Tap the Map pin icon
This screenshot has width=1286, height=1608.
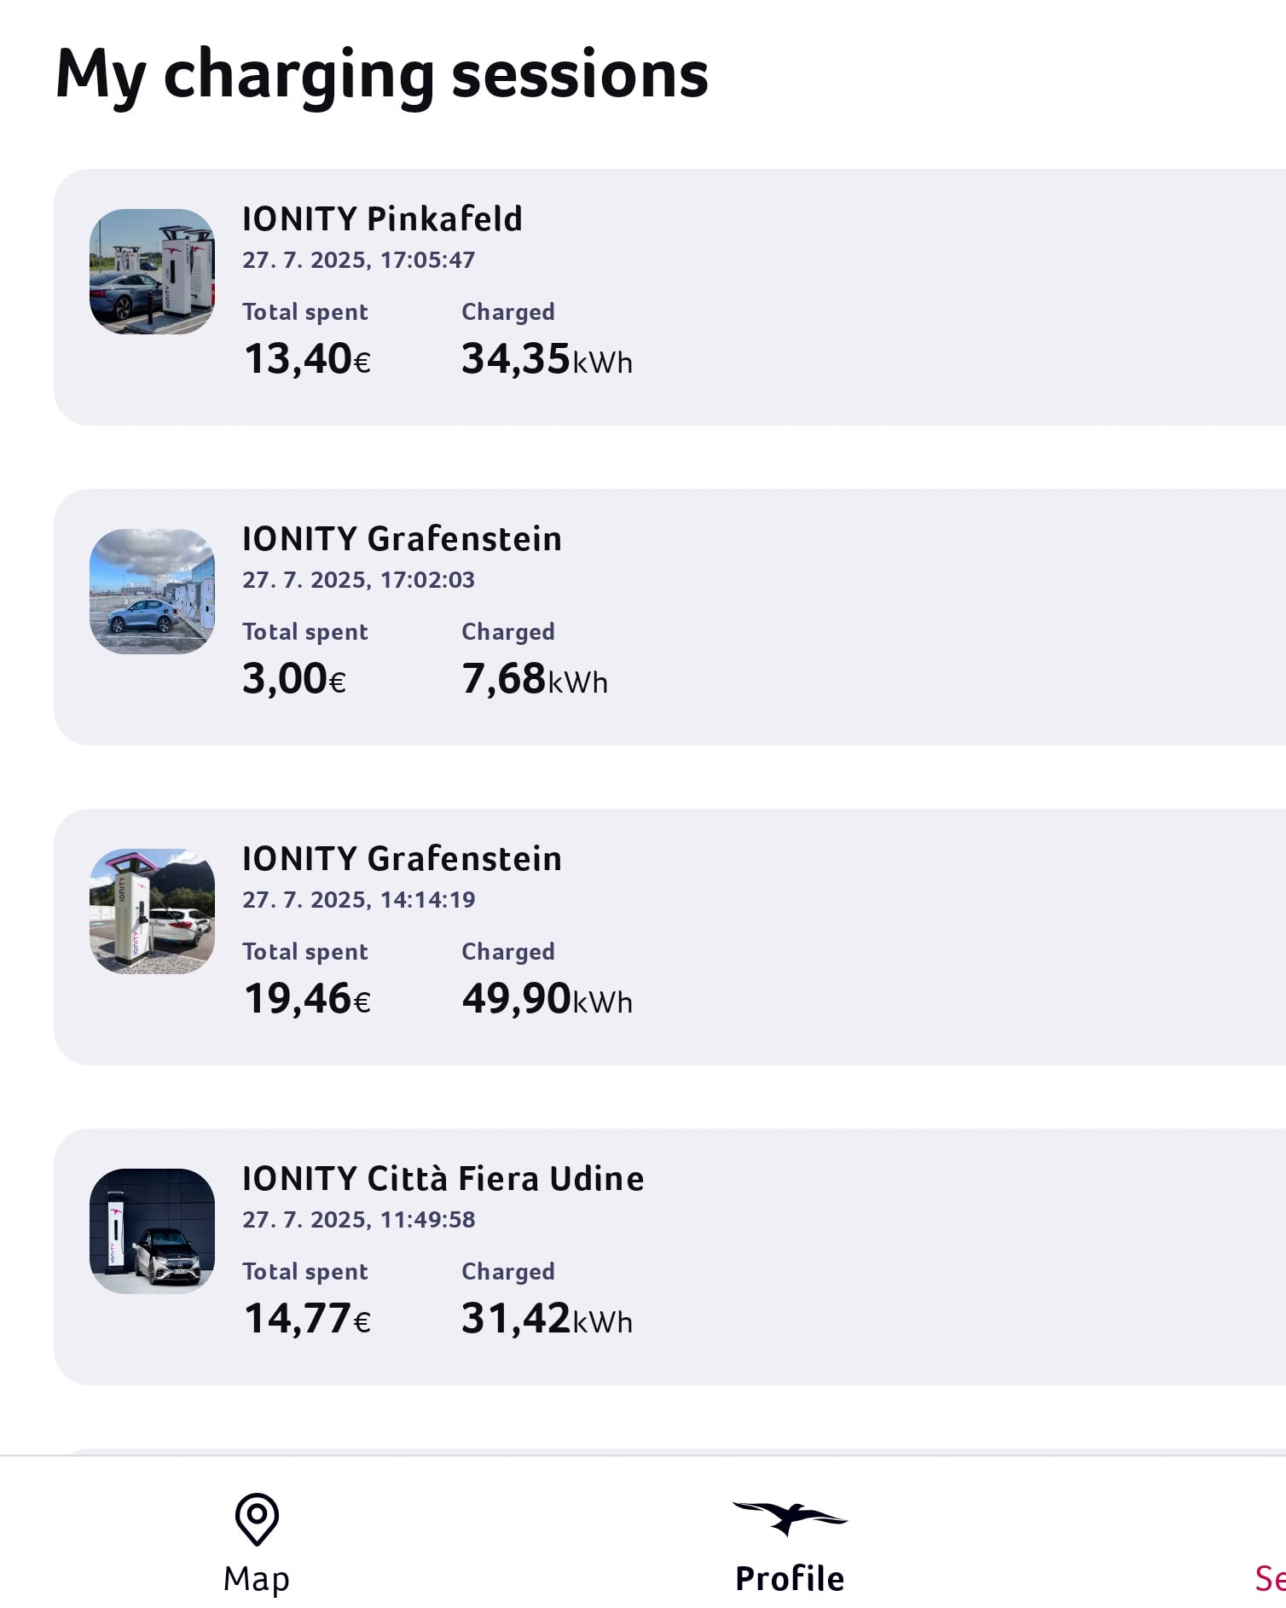click(x=257, y=1518)
